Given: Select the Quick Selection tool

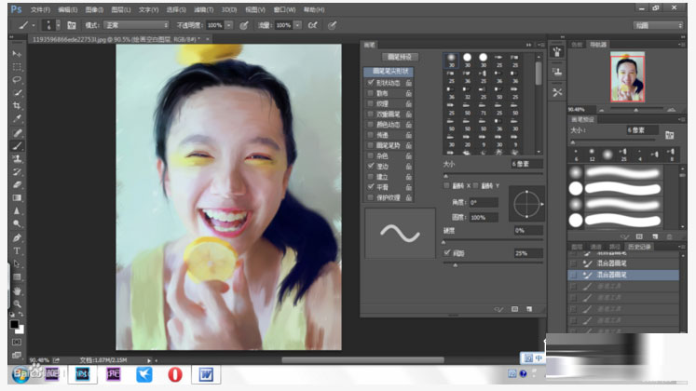Looking at the screenshot, I should tap(17, 93).
